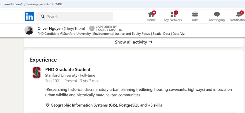245x113 pixels.
Task: Click the Experience section heading
Action: pyautogui.click(x=43, y=60)
